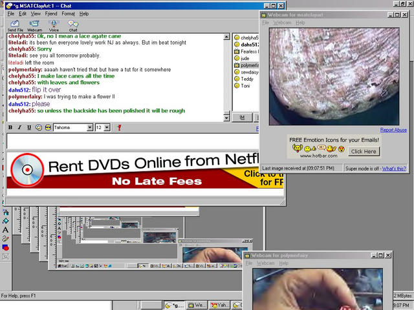Click the Send File toolbar icon
The image size is (414, 310).
pos(15,26)
